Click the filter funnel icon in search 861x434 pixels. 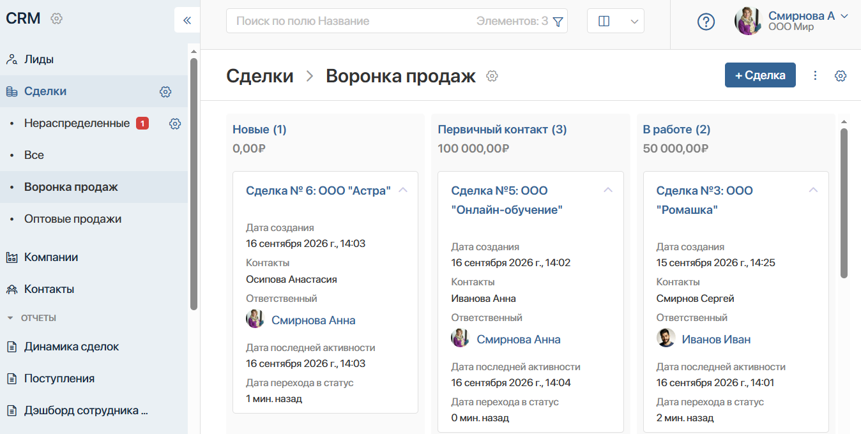(x=558, y=22)
